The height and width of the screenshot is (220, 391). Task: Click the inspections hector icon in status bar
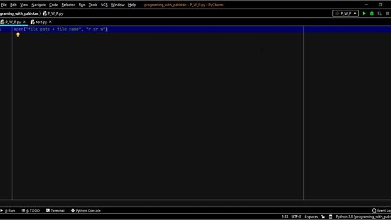(331, 217)
